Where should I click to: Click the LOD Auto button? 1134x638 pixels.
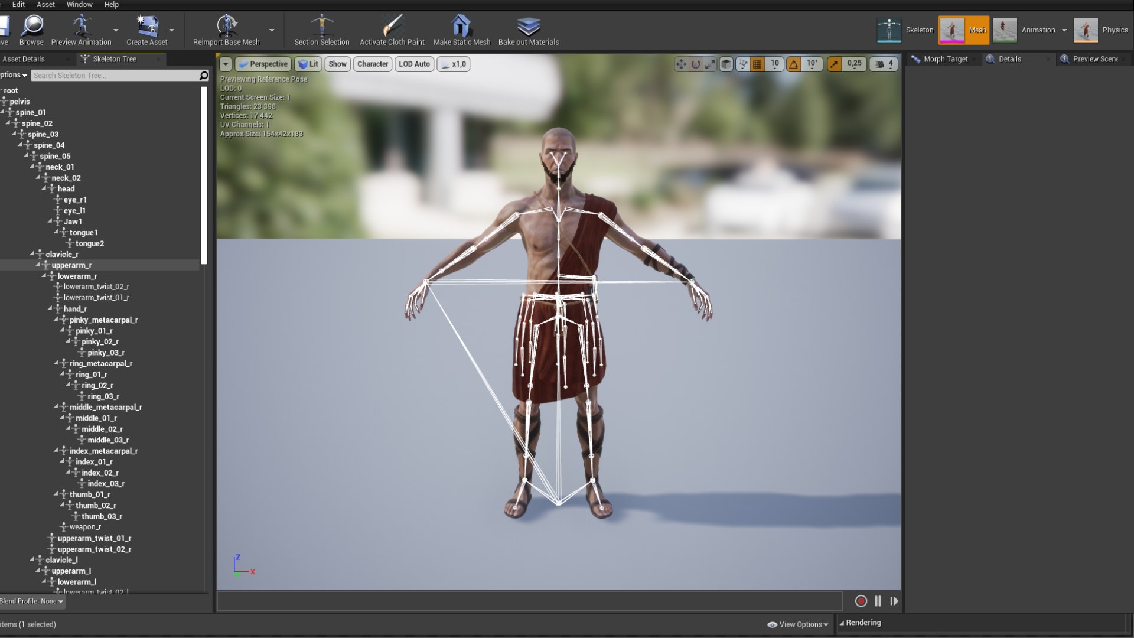(414, 64)
